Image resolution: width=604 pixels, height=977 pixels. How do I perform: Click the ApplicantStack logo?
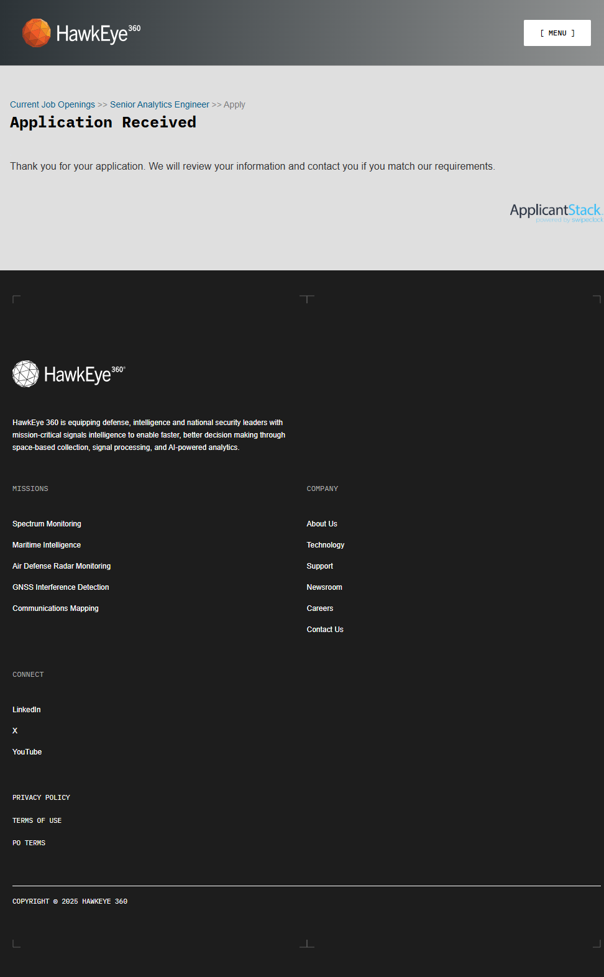[x=556, y=212]
